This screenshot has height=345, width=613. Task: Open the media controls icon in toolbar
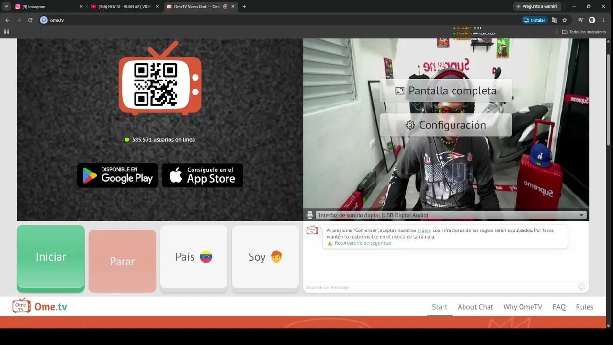click(580, 20)
